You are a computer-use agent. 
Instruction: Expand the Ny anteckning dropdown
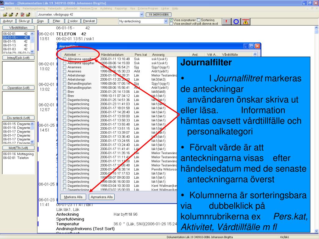point(166,21)
